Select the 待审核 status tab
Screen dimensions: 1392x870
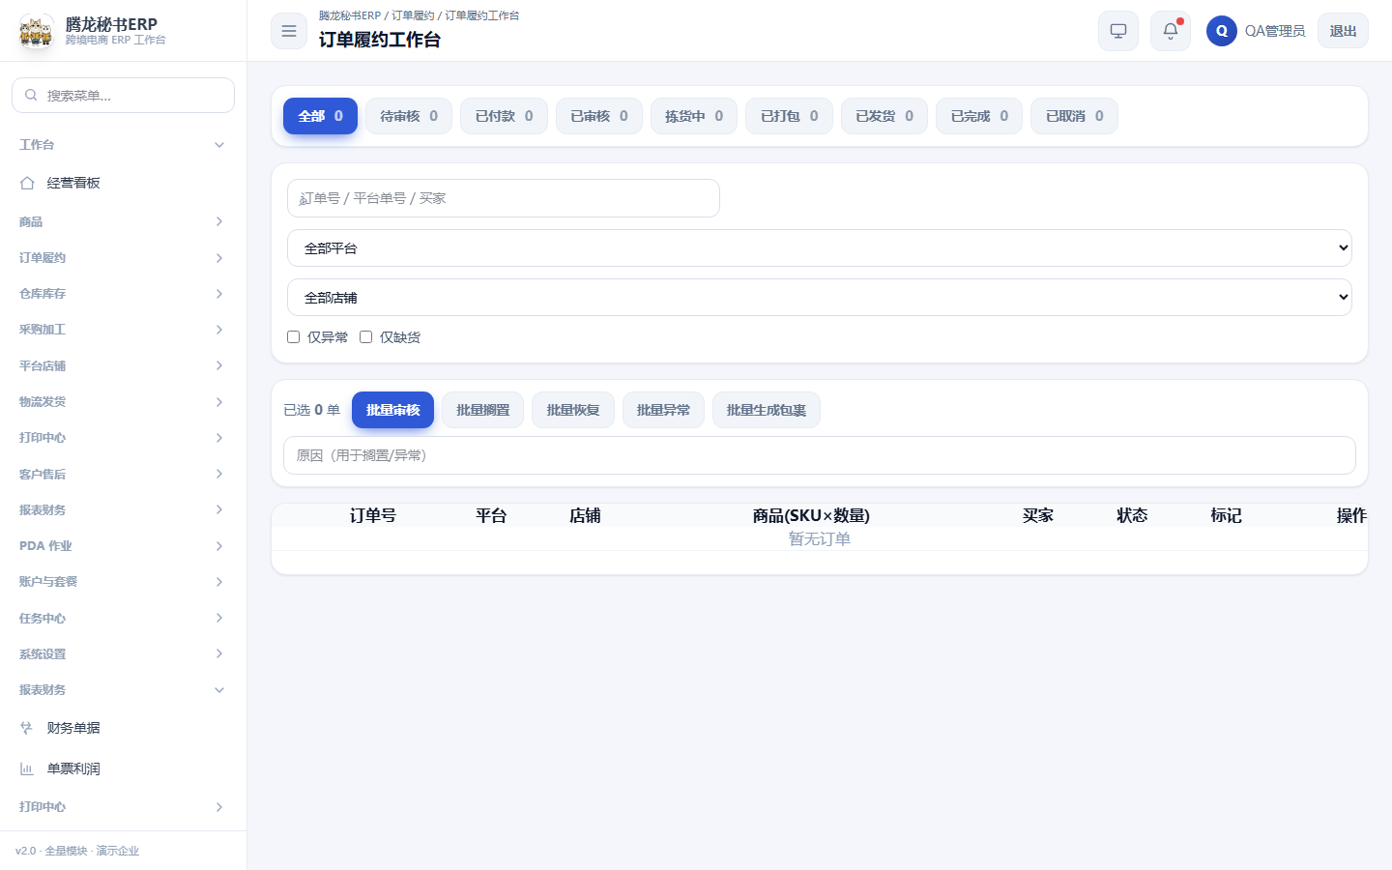tap(409, 116)
